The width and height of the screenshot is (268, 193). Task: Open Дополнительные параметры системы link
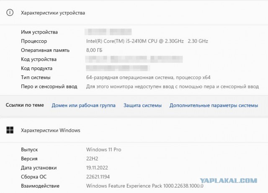(x=214, y=105)
